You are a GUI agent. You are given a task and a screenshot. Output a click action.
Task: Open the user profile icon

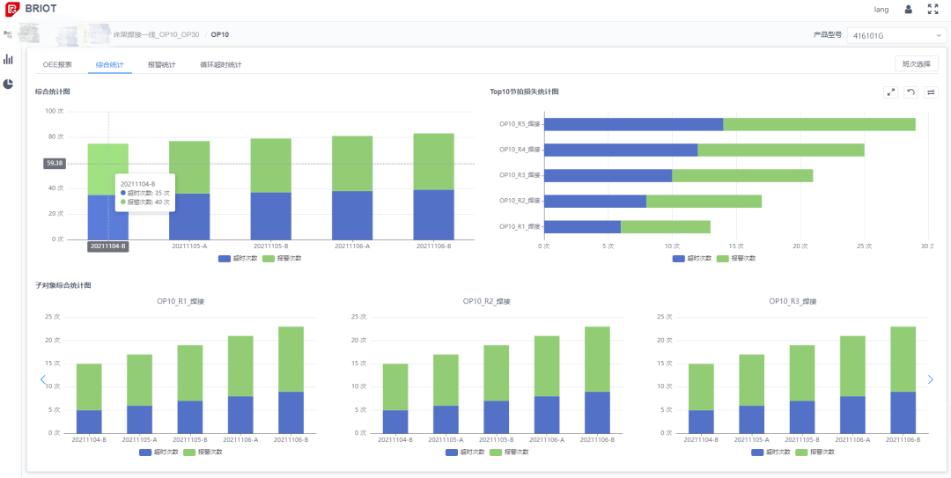(x=909, y=10)
